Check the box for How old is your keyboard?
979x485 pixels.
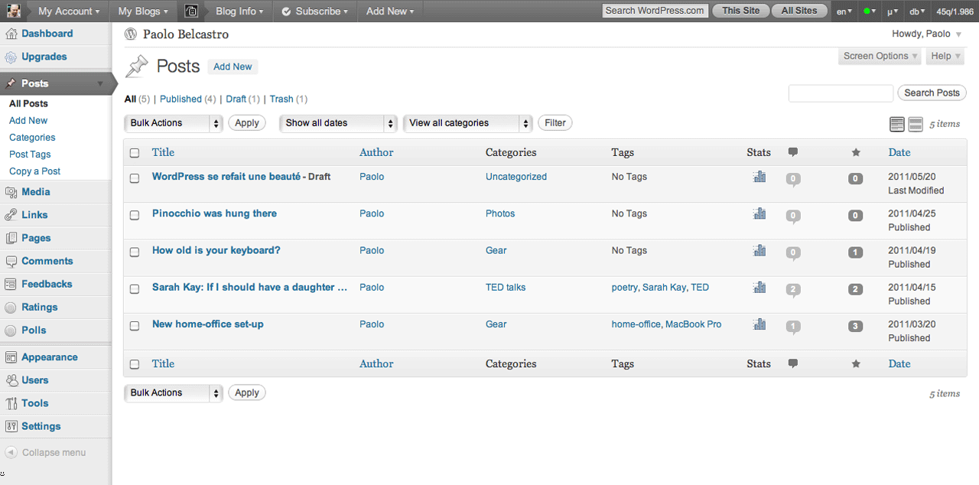coord(135,252)
